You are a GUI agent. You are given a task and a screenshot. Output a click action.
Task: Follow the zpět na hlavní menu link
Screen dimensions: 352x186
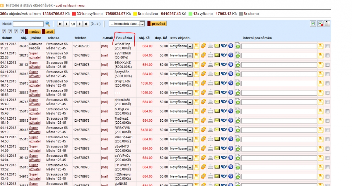[x=70, y=6]
